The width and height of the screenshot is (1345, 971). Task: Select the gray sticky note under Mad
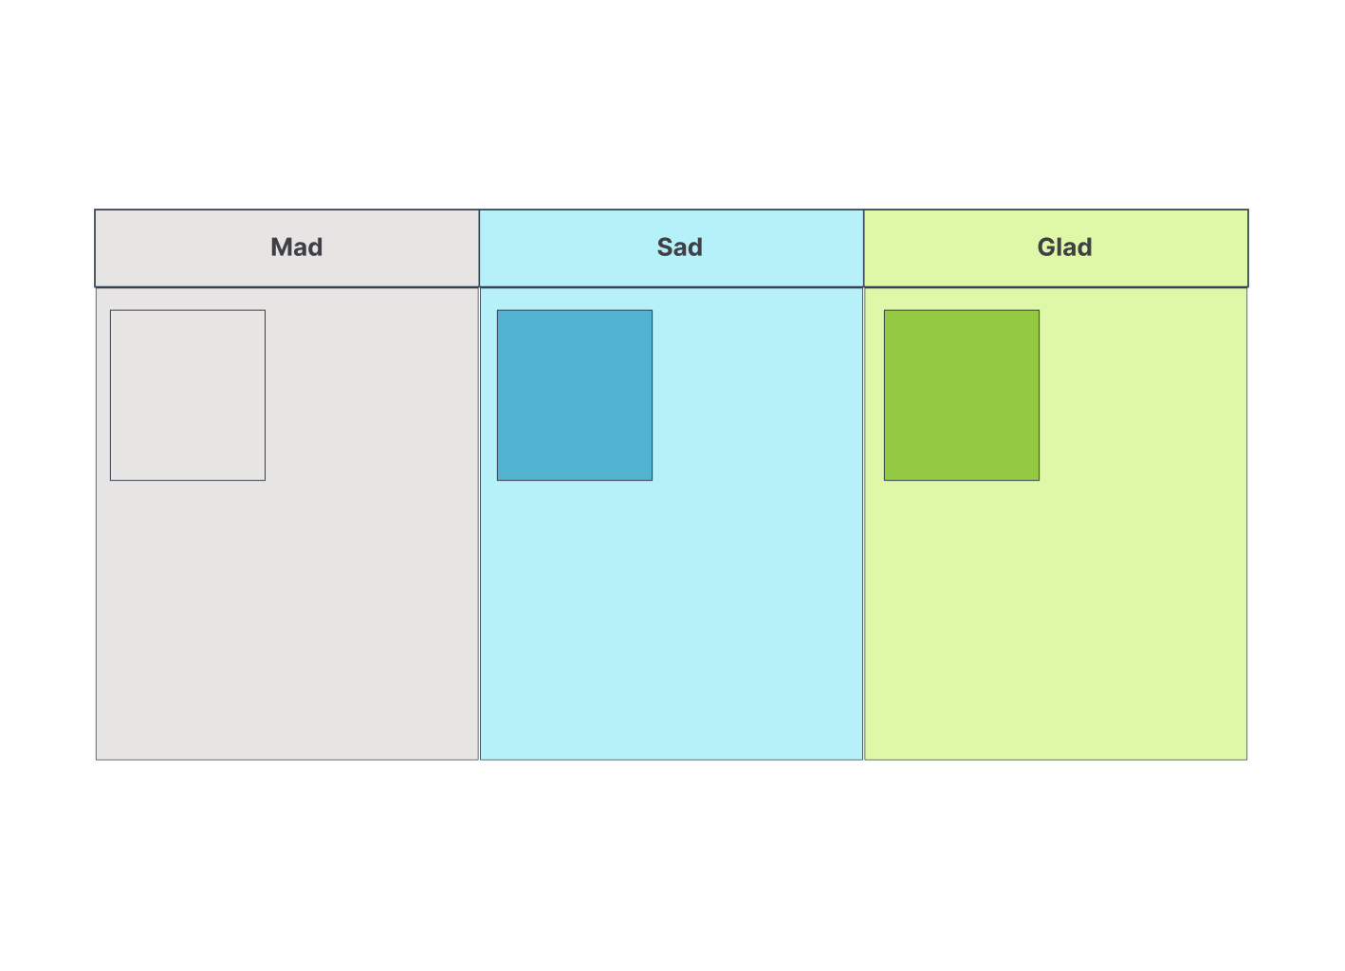(x=188, y=395)
